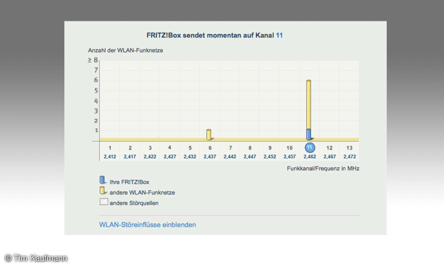Select channel 5 label on the axis

click(190, 148)
